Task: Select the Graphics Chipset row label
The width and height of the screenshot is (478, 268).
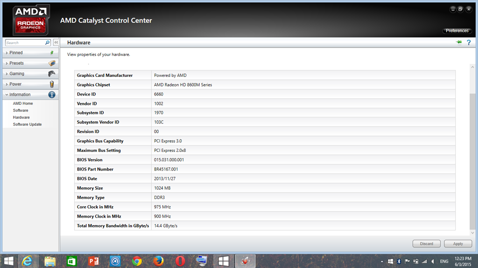Action: [x=93, y=85]
